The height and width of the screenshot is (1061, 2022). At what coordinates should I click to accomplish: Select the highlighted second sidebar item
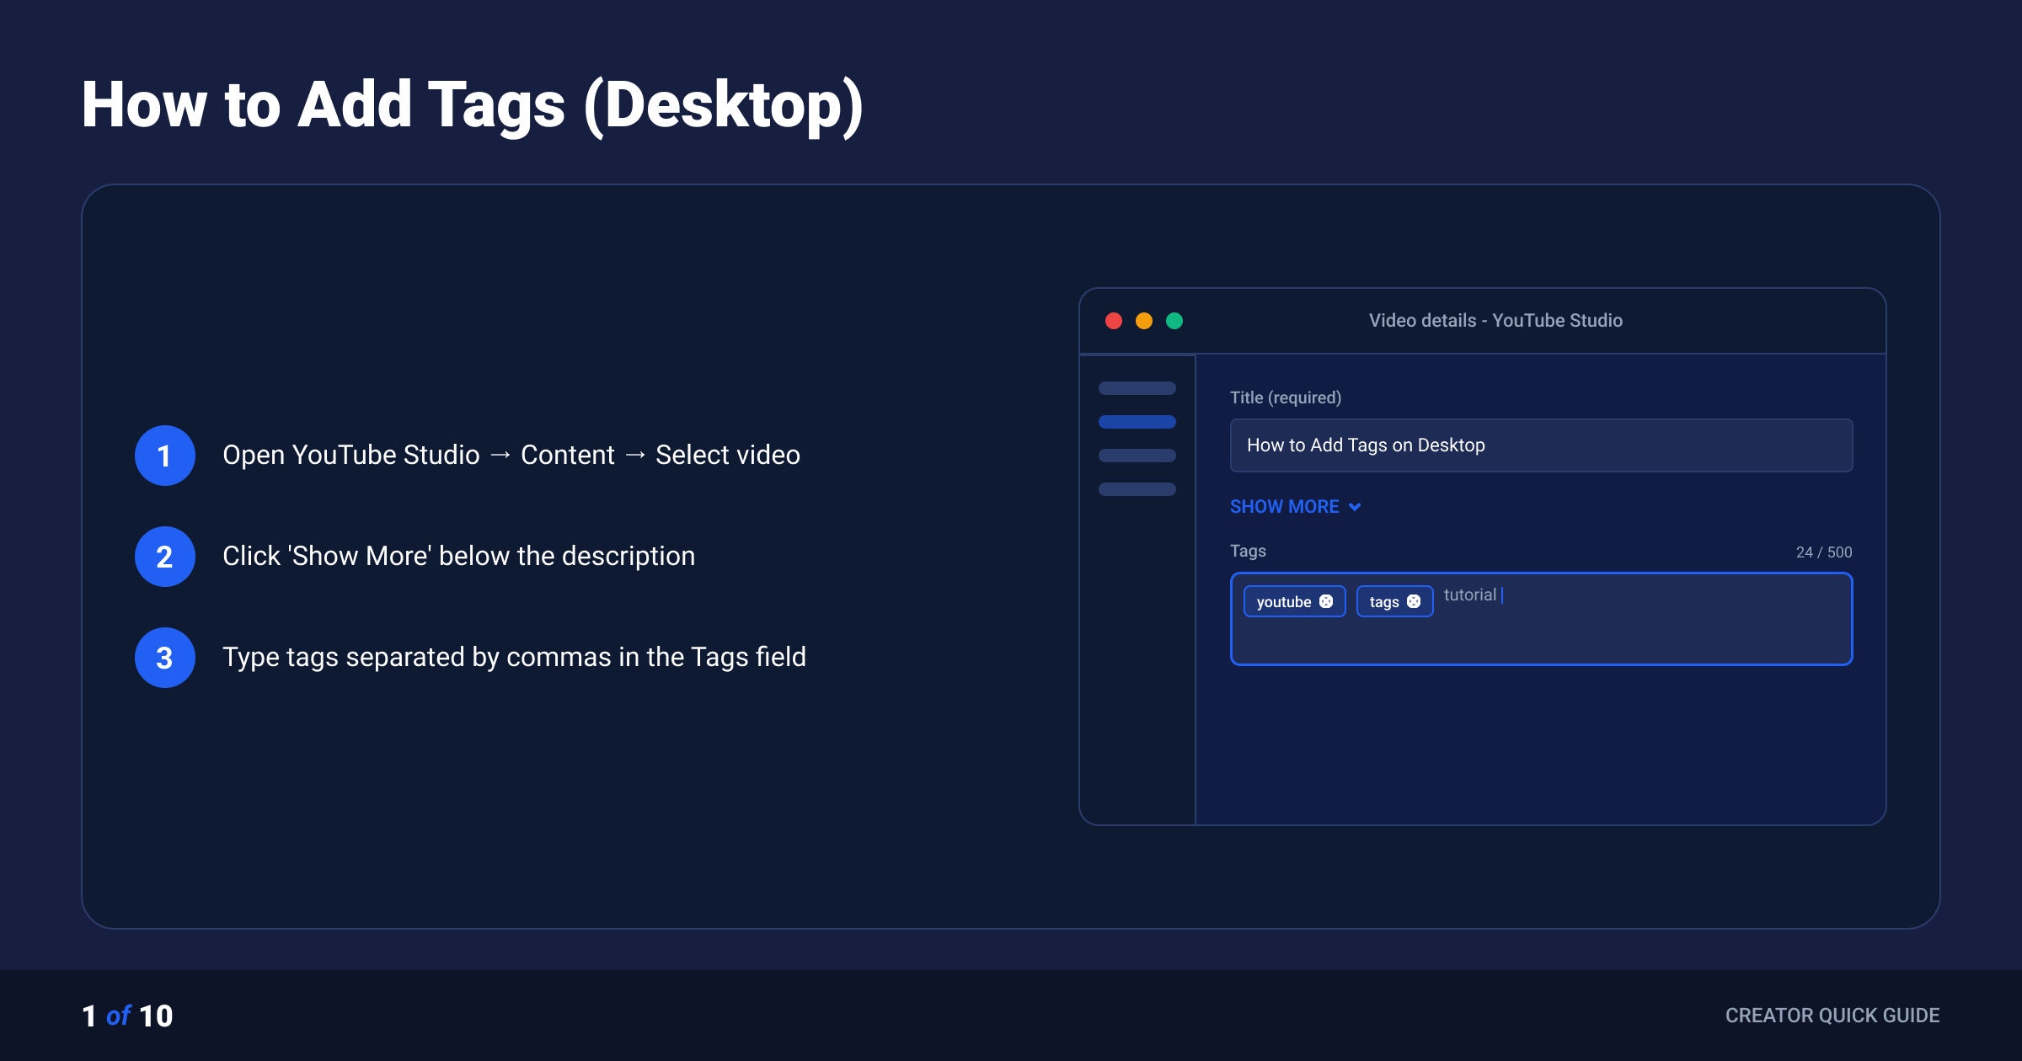(1137, 422)
